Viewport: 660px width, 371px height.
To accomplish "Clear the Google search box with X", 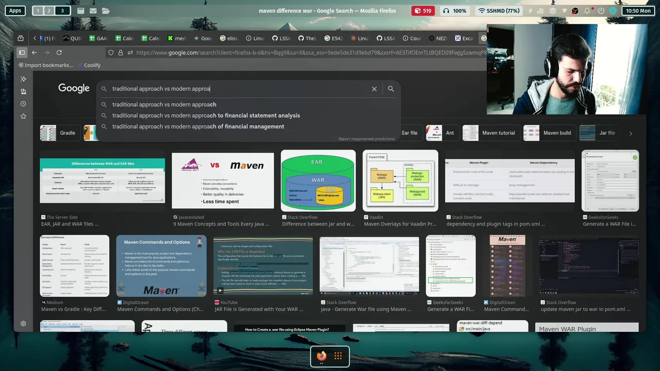I will tap(374, 89).
